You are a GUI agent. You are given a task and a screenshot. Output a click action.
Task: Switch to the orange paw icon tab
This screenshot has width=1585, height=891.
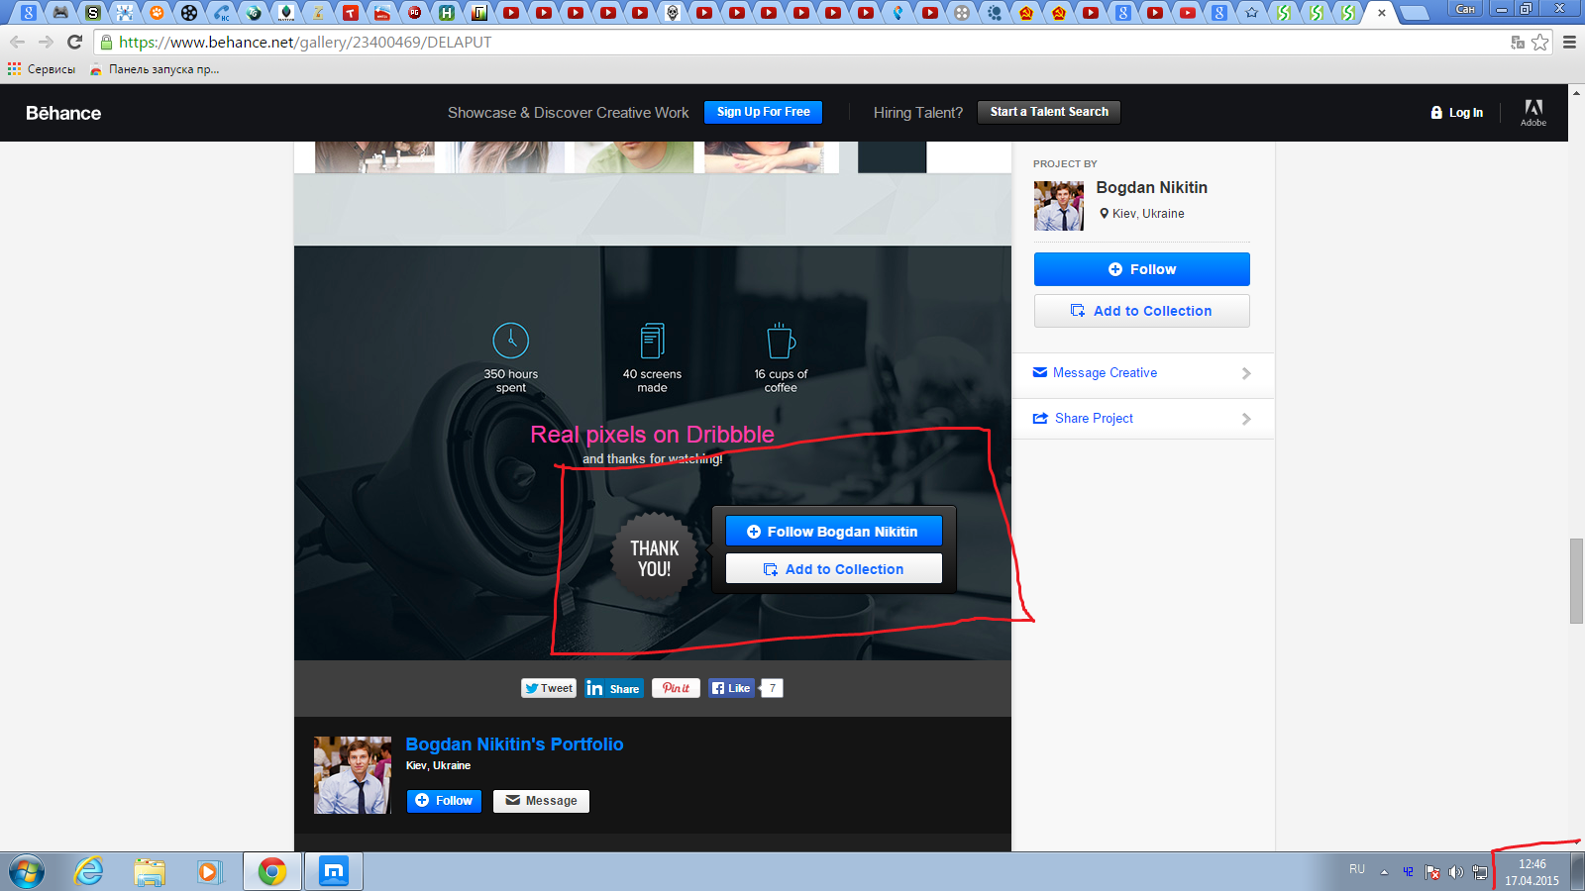pos(157,12)
